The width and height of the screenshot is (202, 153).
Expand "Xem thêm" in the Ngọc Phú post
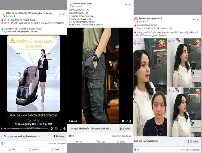pyautogui.click(x=162, y=35)
